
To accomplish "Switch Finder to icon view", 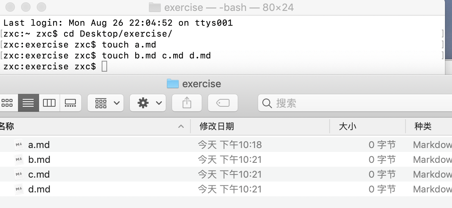I will (x=7, y=102).
